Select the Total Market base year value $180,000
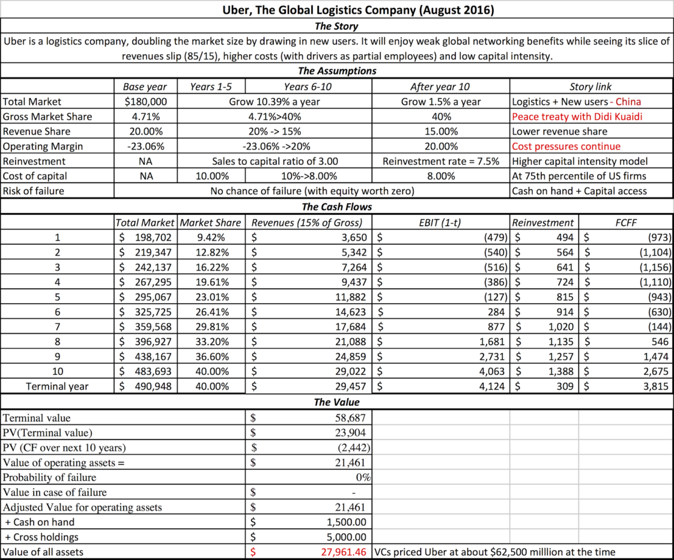Image resolution: width=674 pixels, height=560 pixels. pos(144,102)
